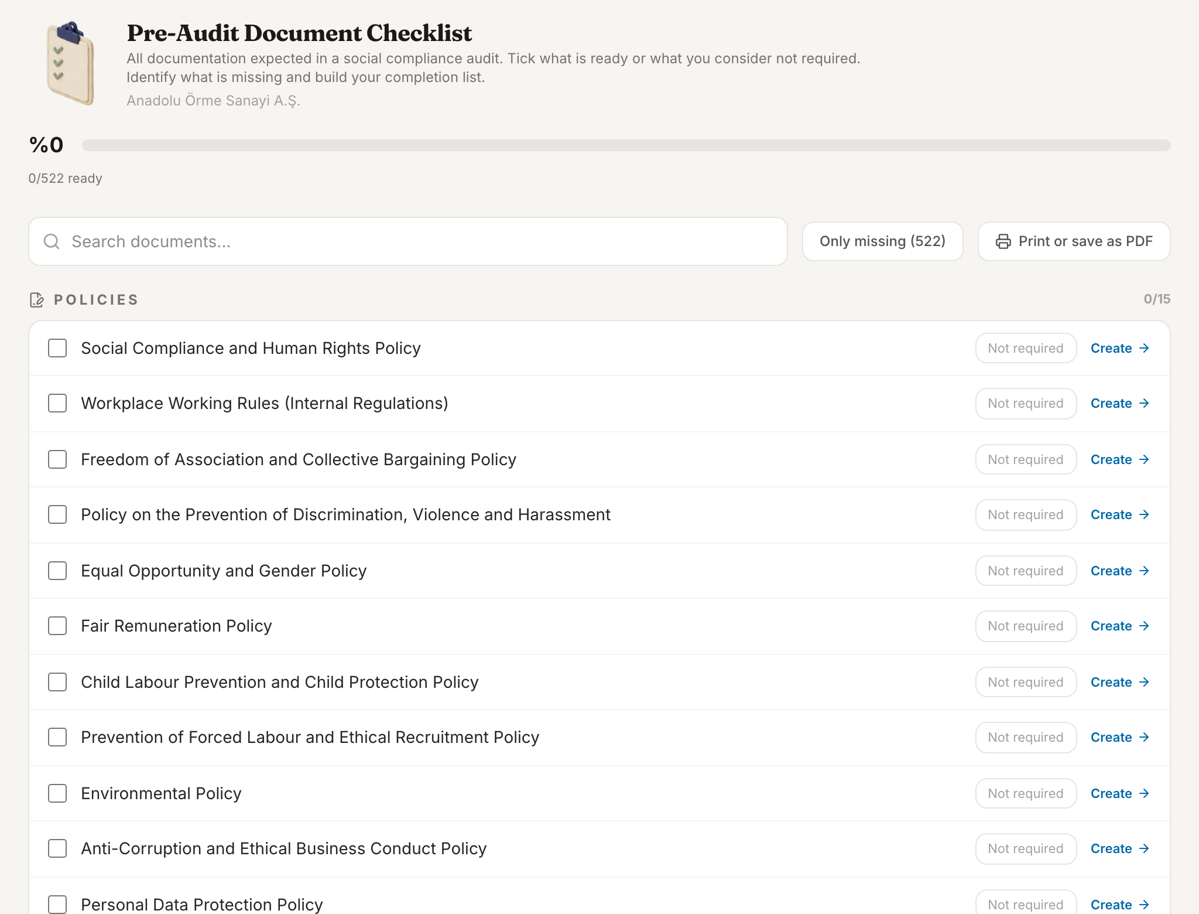This screenshot has width=1199, height=914.
Task: Mark Anti-Corruption policy as Not required
Action: pos(1026,848)
